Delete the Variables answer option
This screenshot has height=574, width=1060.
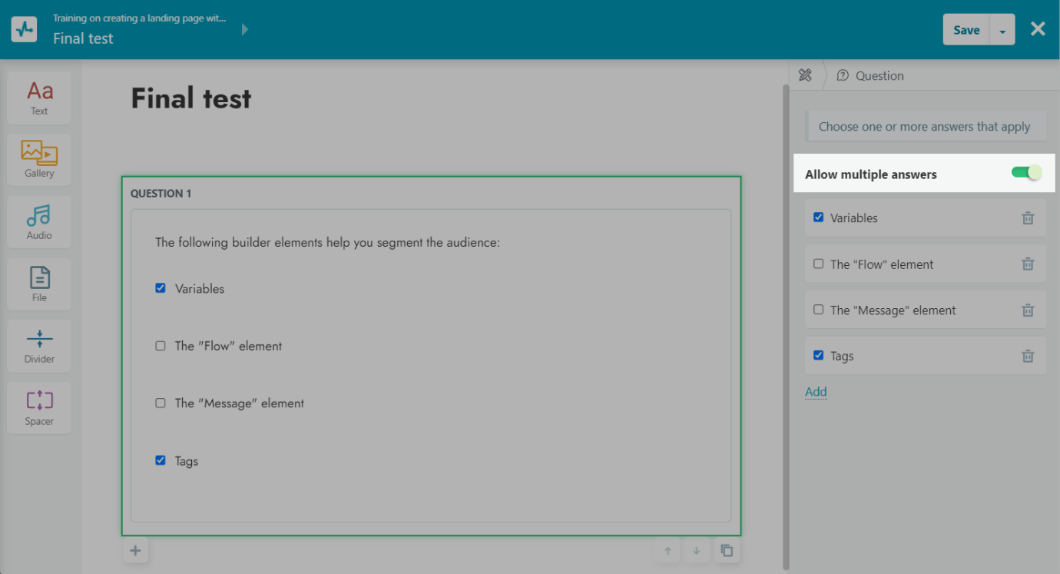1028,218
